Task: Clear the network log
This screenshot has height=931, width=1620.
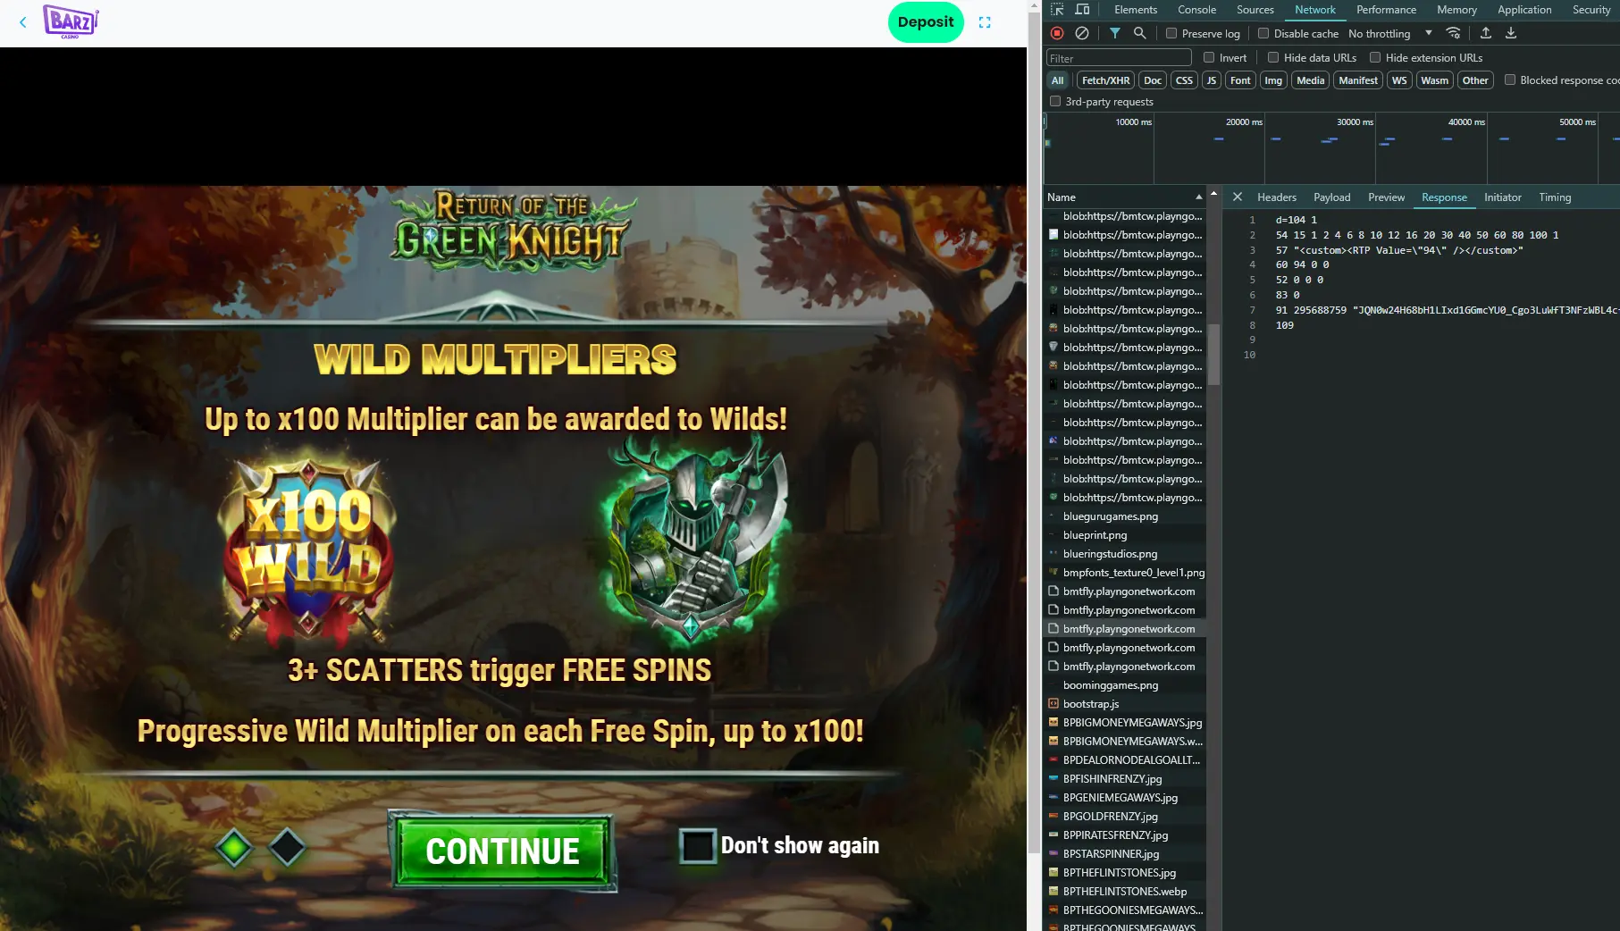Action: pyautogui.click(x=1082, y=33)
